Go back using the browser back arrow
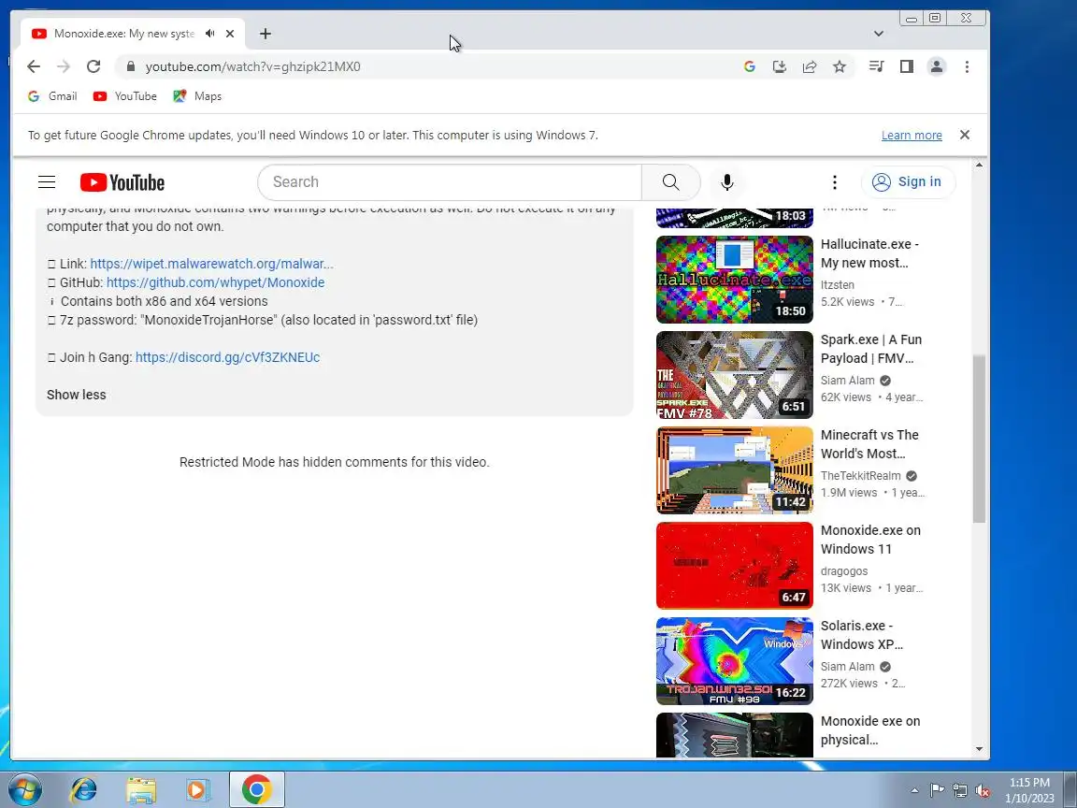The image size is (1077, 808). pyautogui.click(x=33, y=66)
